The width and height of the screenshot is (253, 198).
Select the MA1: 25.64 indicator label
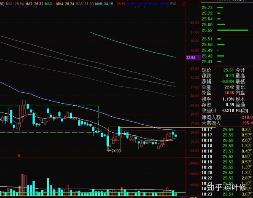[15, 4]
